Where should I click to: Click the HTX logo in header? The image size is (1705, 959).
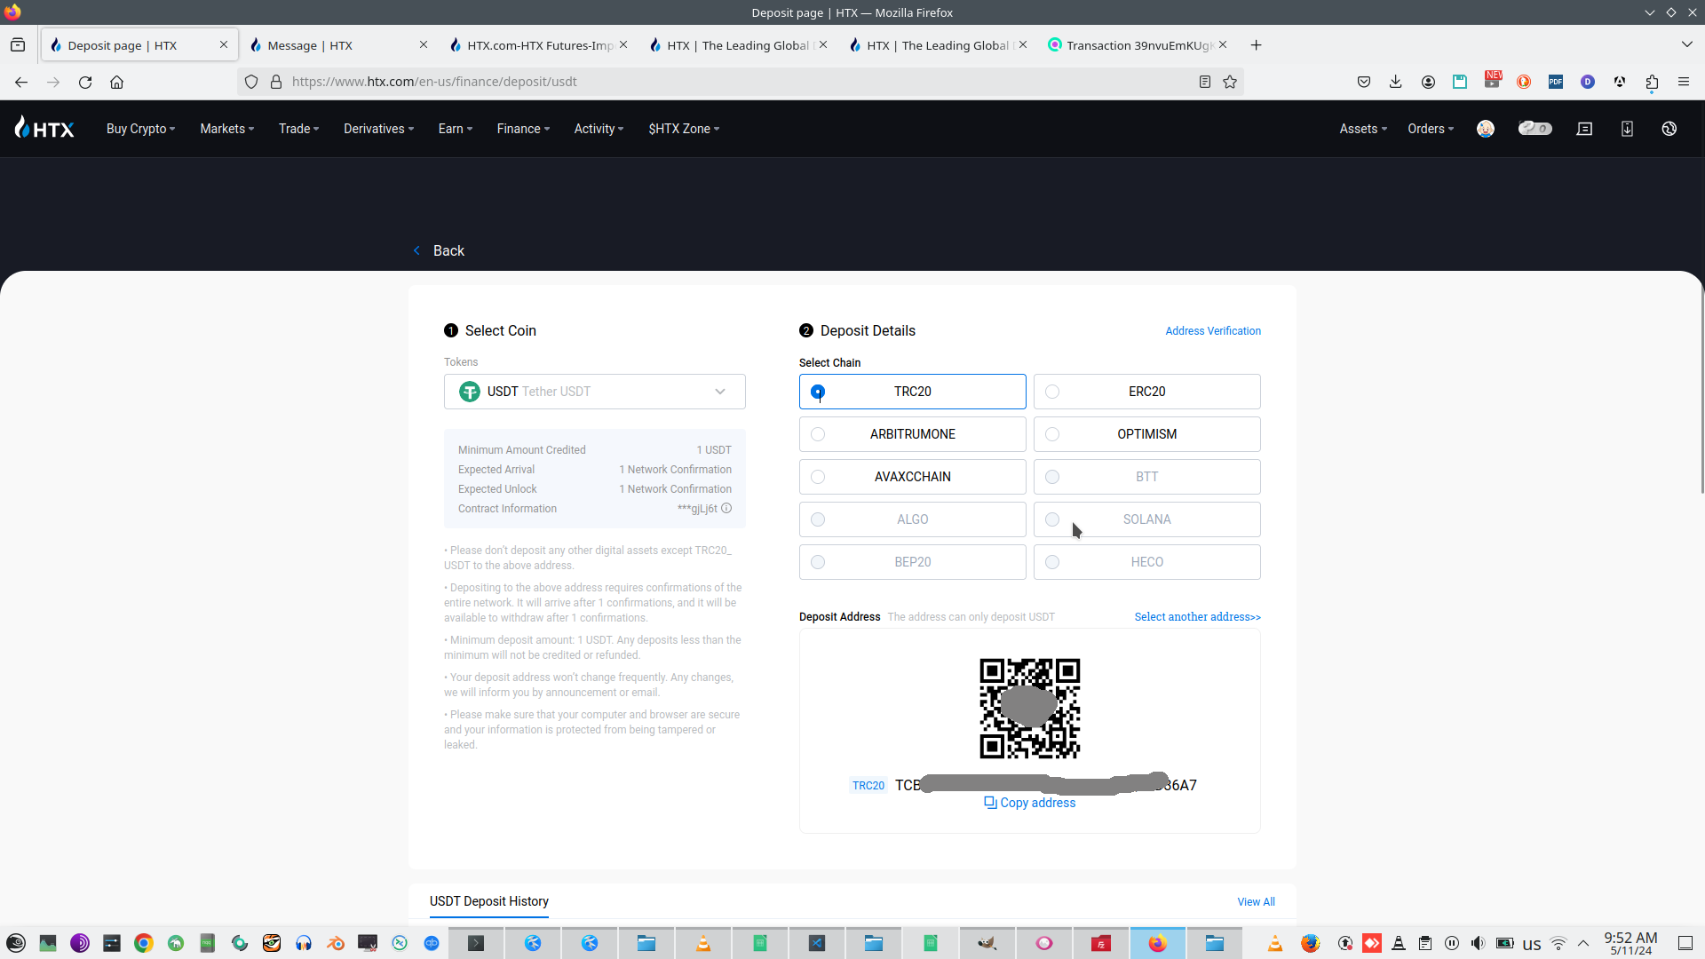pos(44,129)
